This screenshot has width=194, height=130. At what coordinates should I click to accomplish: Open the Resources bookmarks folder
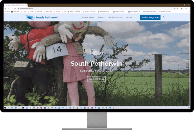point(38,12)
